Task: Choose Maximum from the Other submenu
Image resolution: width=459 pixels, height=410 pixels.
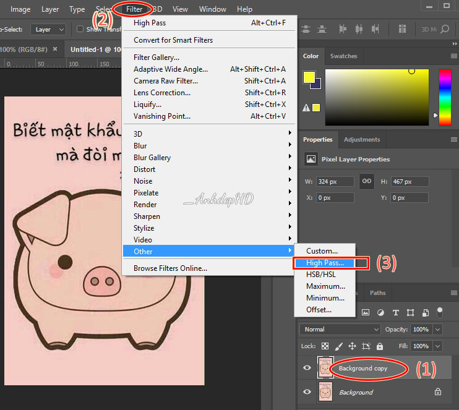Action: point(325,286)
